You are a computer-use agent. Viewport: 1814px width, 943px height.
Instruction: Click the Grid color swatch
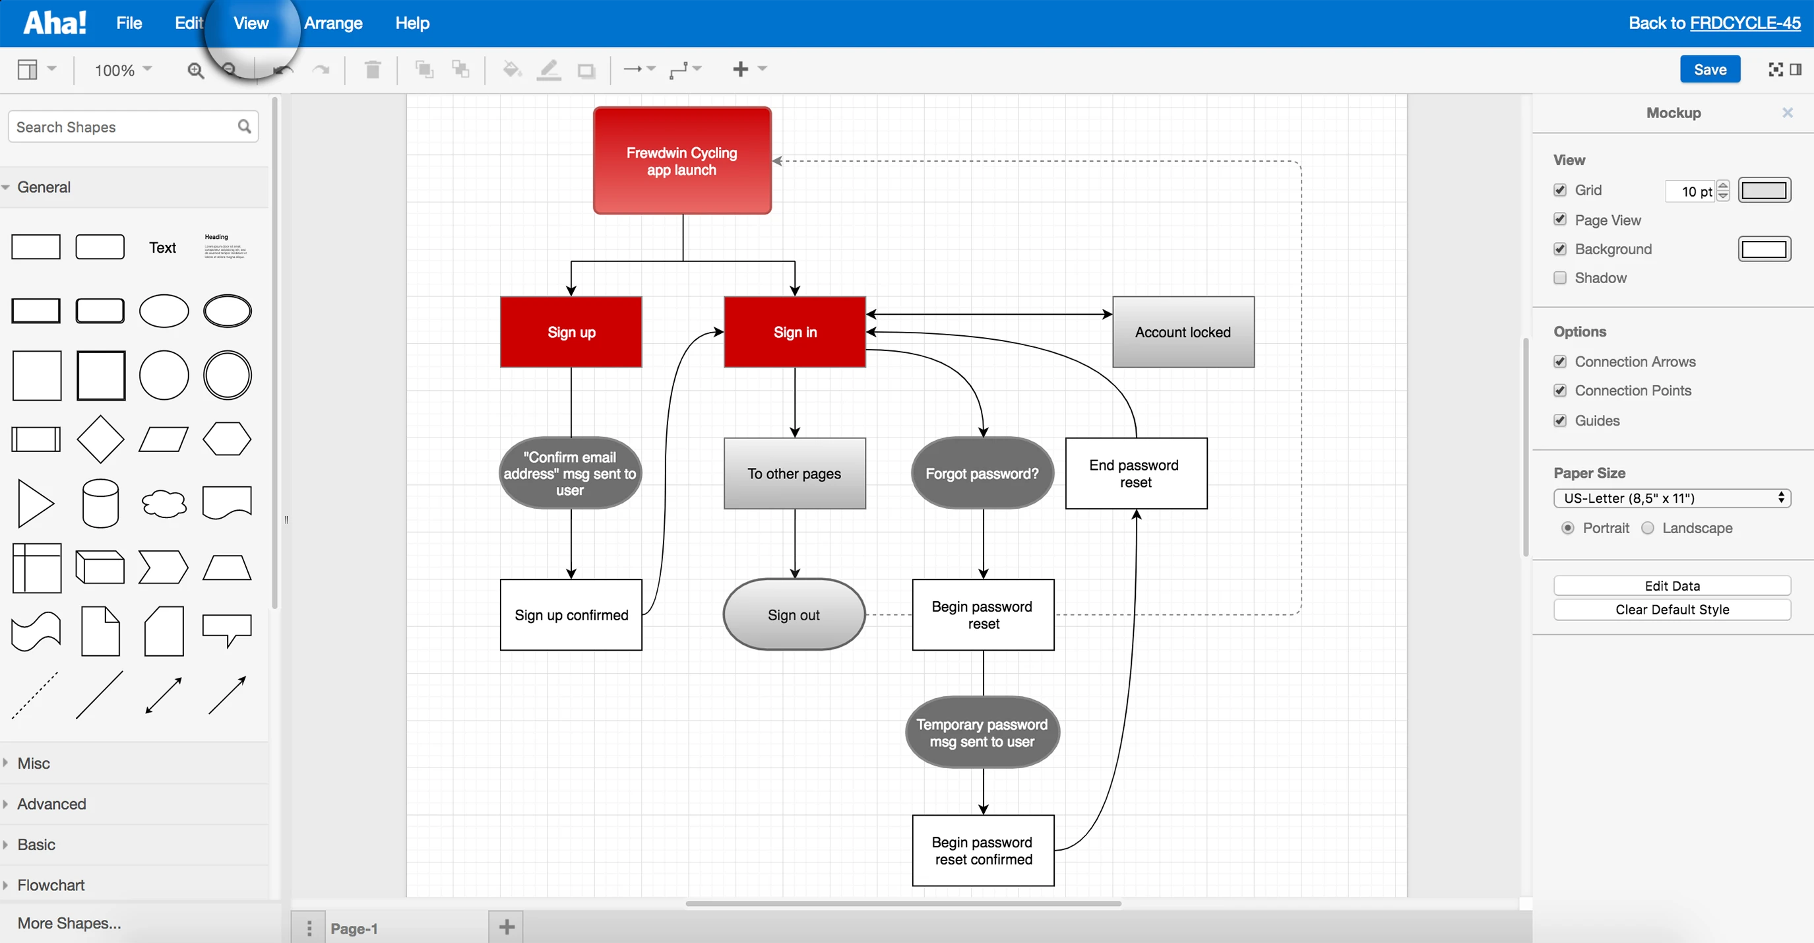1763,190
